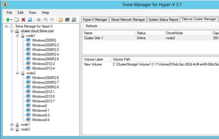Open the Help menu
219x139 pixels.
click(x=45, y=12)
